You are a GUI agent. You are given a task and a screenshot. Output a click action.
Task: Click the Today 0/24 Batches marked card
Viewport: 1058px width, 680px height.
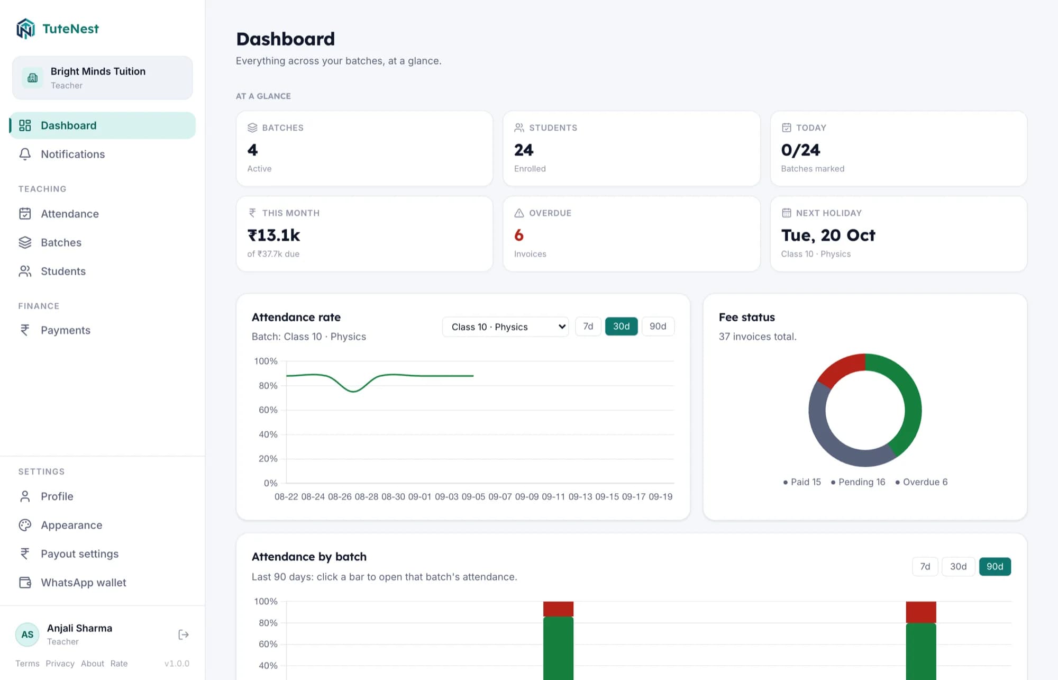pos(899,148)
